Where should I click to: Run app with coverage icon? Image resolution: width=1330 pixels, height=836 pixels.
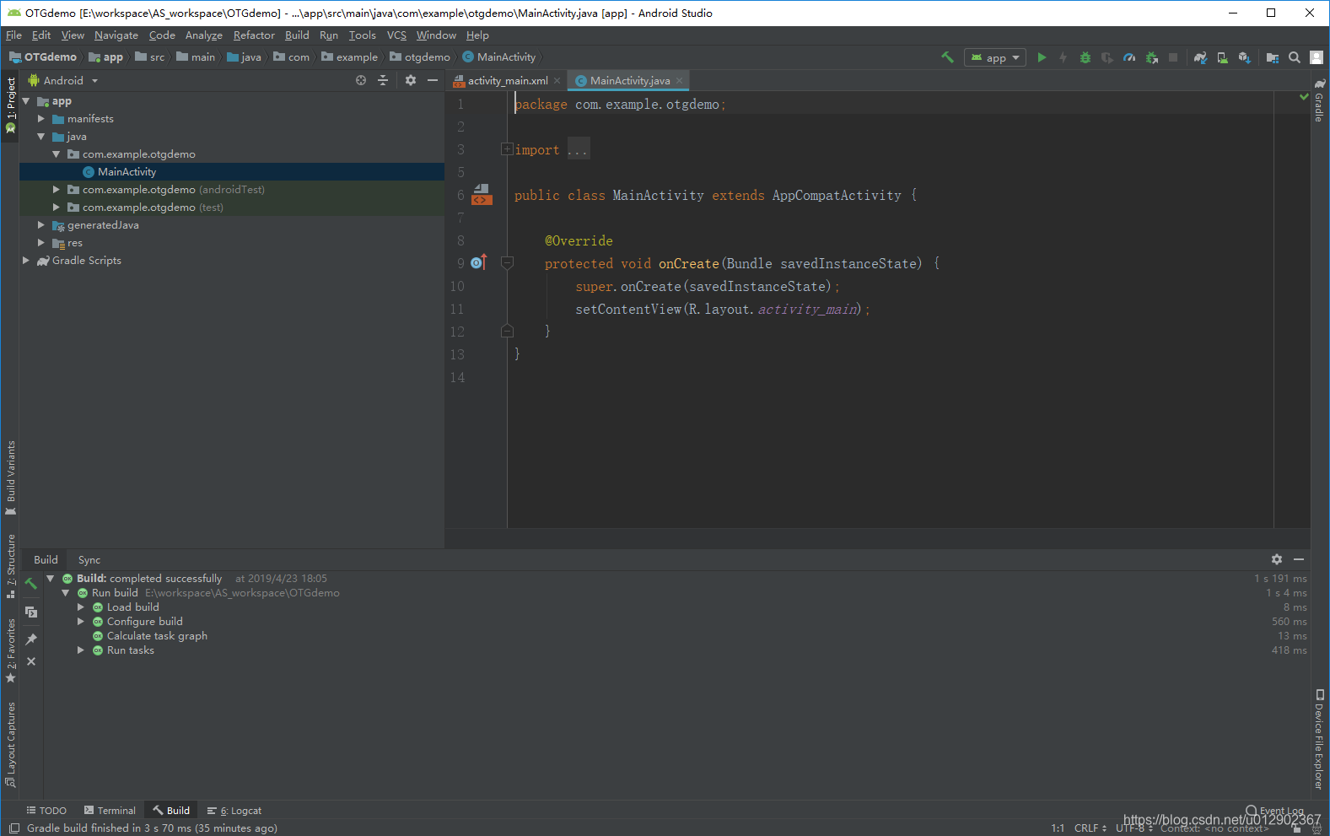coord(1107,57)
